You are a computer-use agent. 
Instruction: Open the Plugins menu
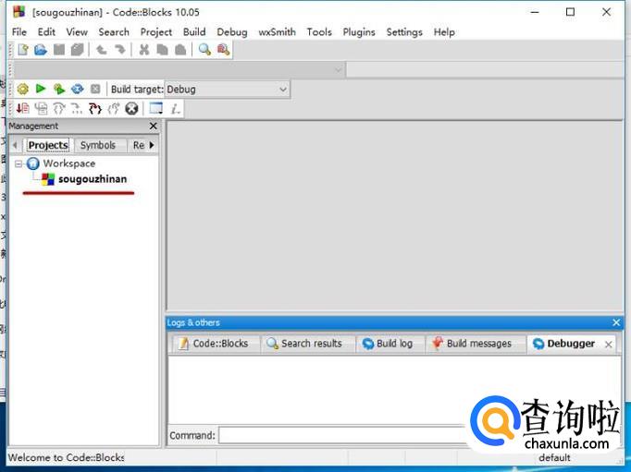tap(359, 31)
